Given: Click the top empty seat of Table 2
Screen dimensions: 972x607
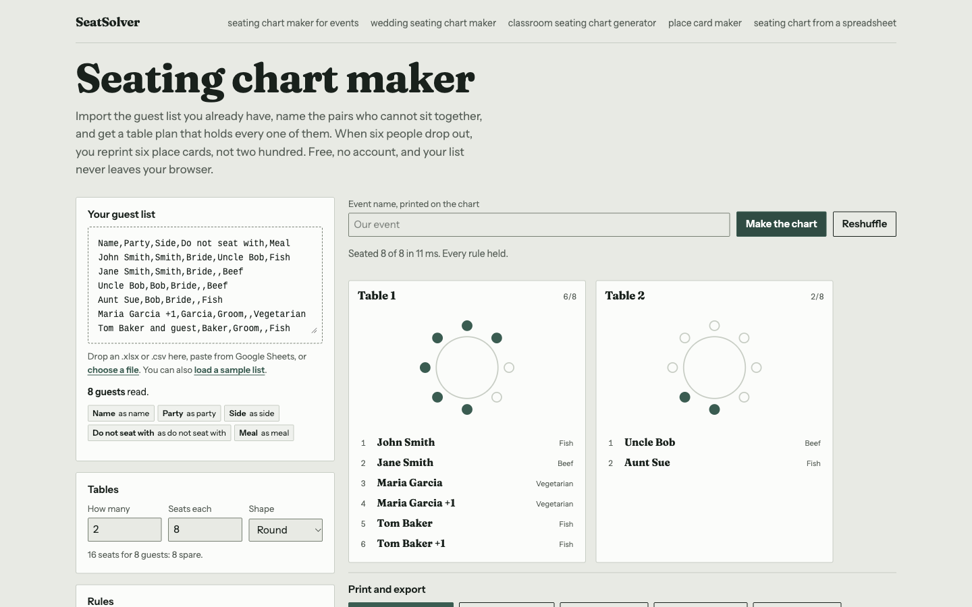Looking at the screenshot, I should pos(714,326).
